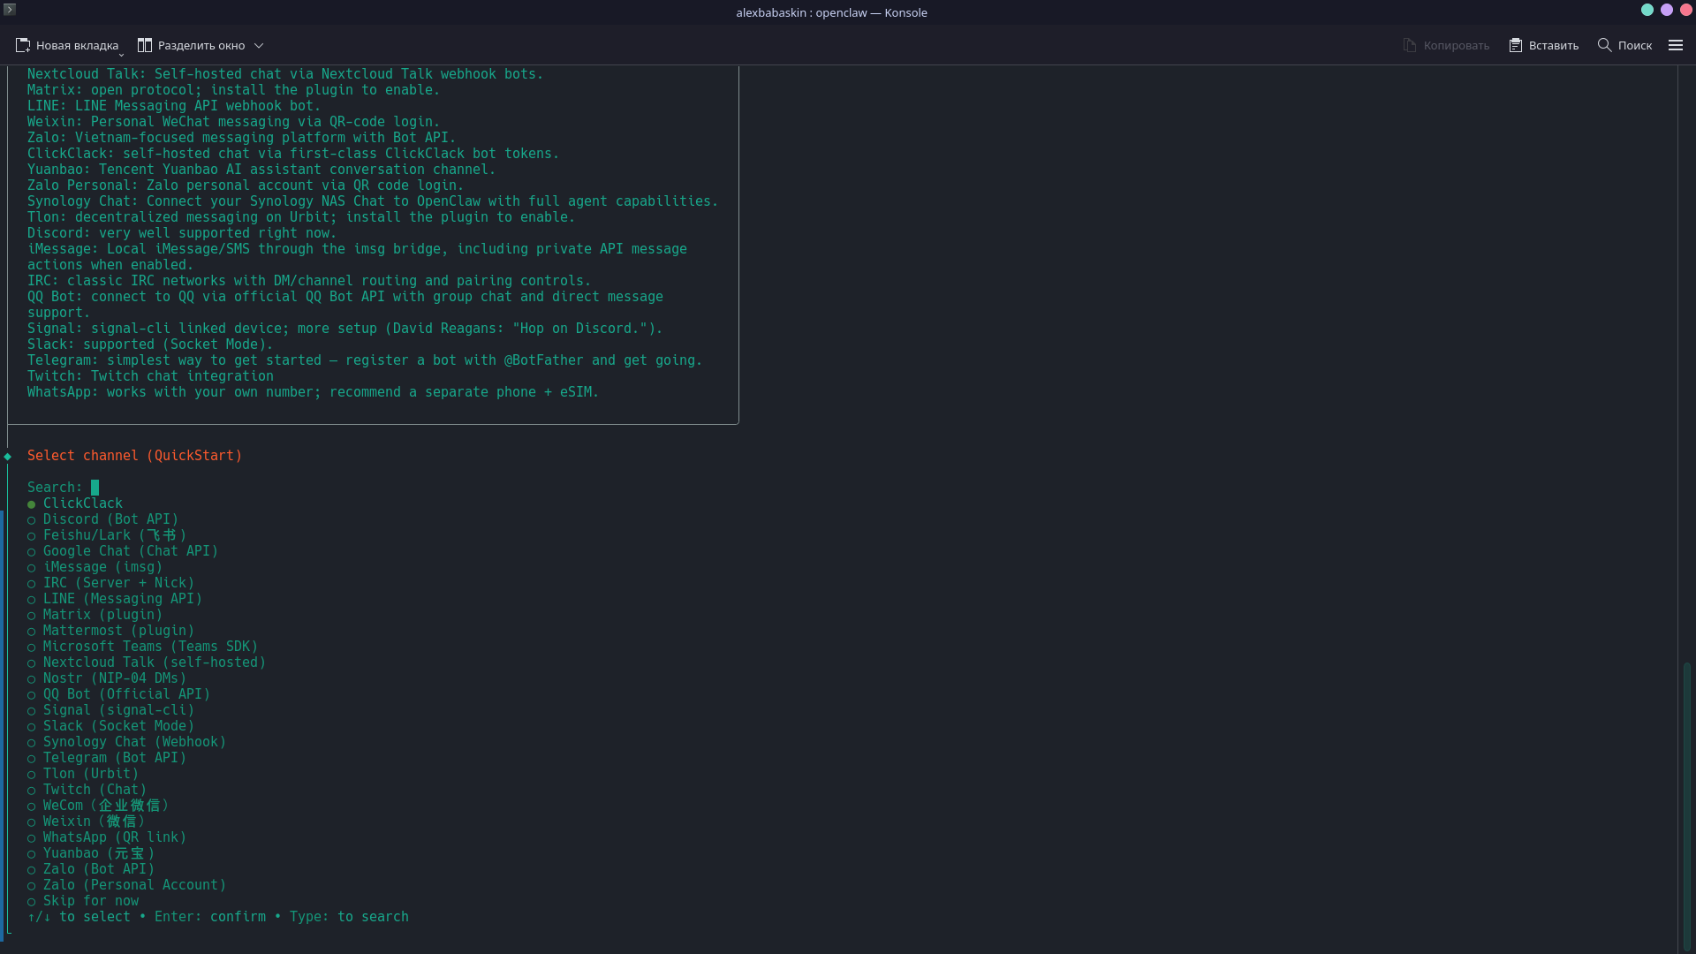
Task: Select Microsoft Teams (Teams SDK) option
Action: pyautogui.click(x=142, y=647)
